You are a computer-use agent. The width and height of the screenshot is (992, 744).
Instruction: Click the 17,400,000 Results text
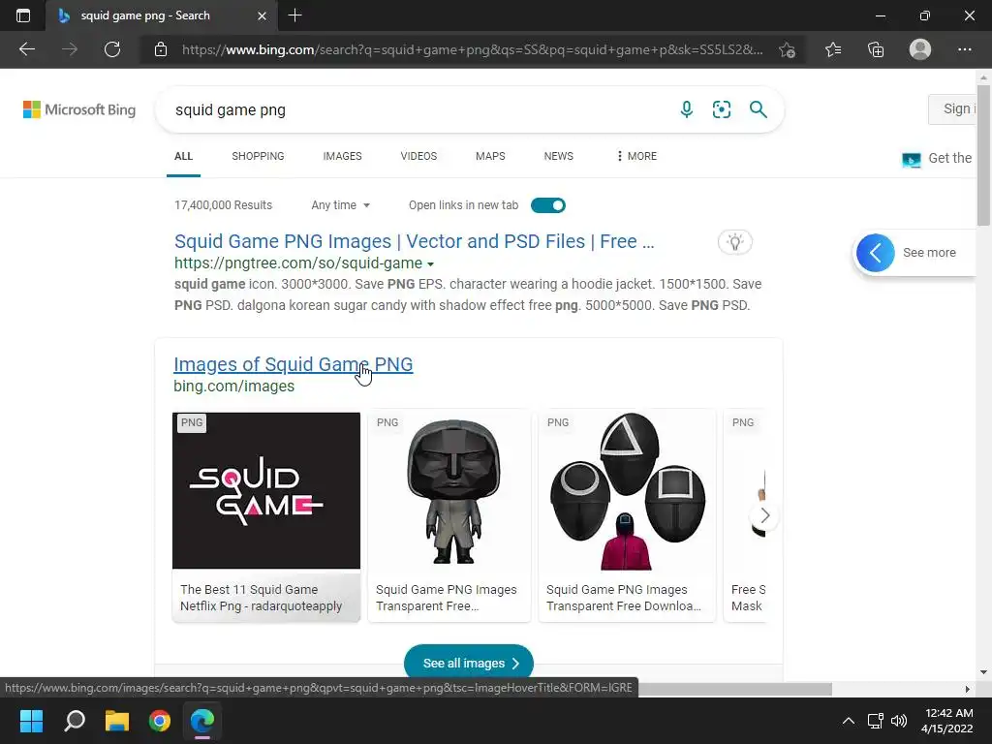(224, 205)
